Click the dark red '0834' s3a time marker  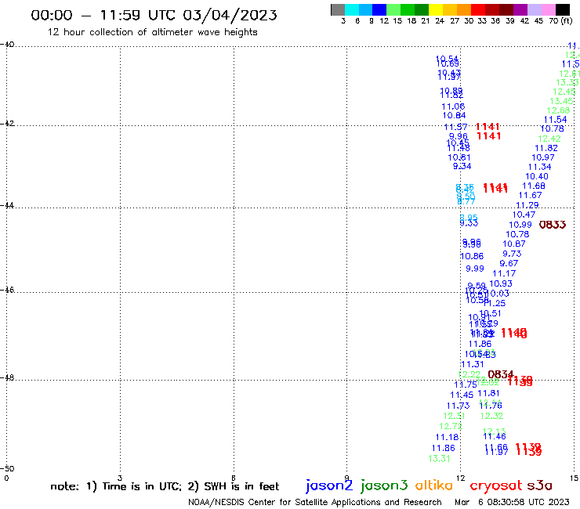coord(501,374)
